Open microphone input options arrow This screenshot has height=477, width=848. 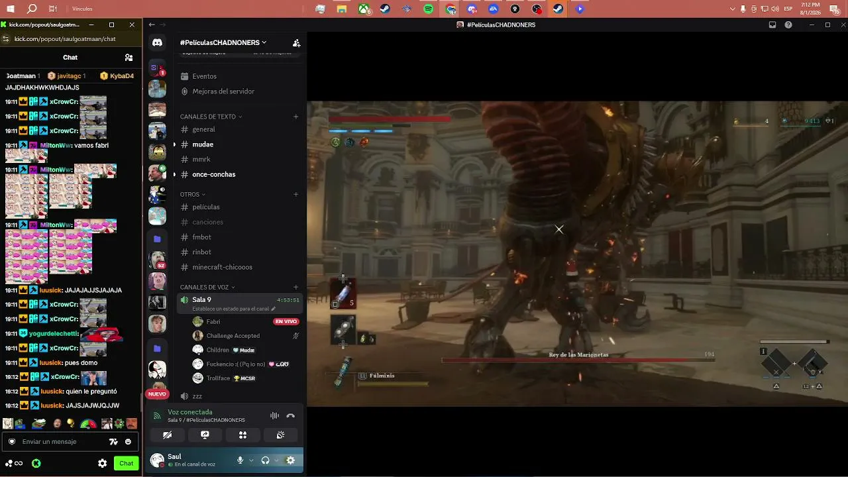(x=251, y=460)
